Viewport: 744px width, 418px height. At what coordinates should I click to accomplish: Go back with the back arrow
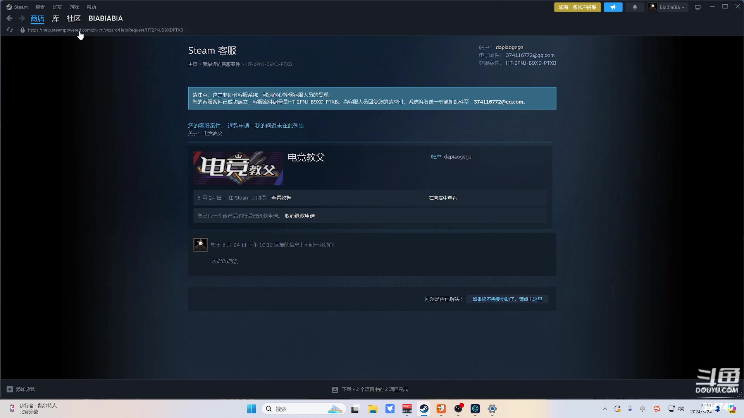(x=10, y=18)
